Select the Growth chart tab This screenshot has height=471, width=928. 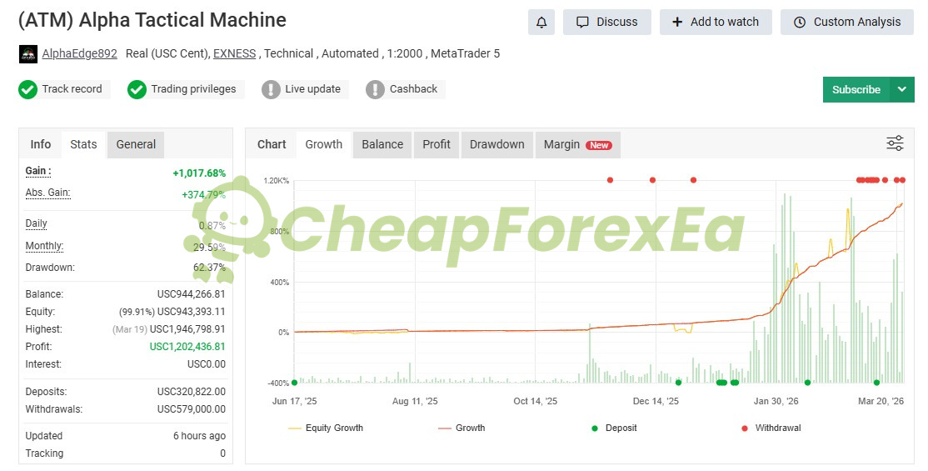(x=324, y=144)
